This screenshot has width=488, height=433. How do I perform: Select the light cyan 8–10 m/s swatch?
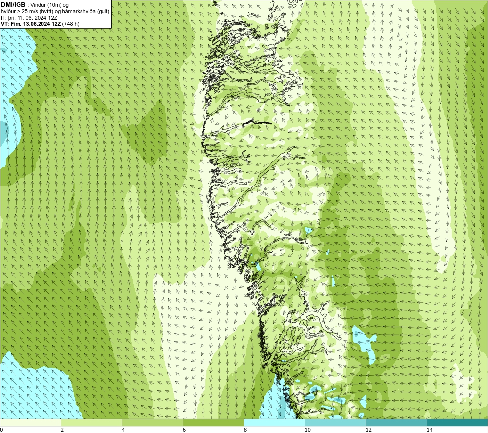[274, 422]
